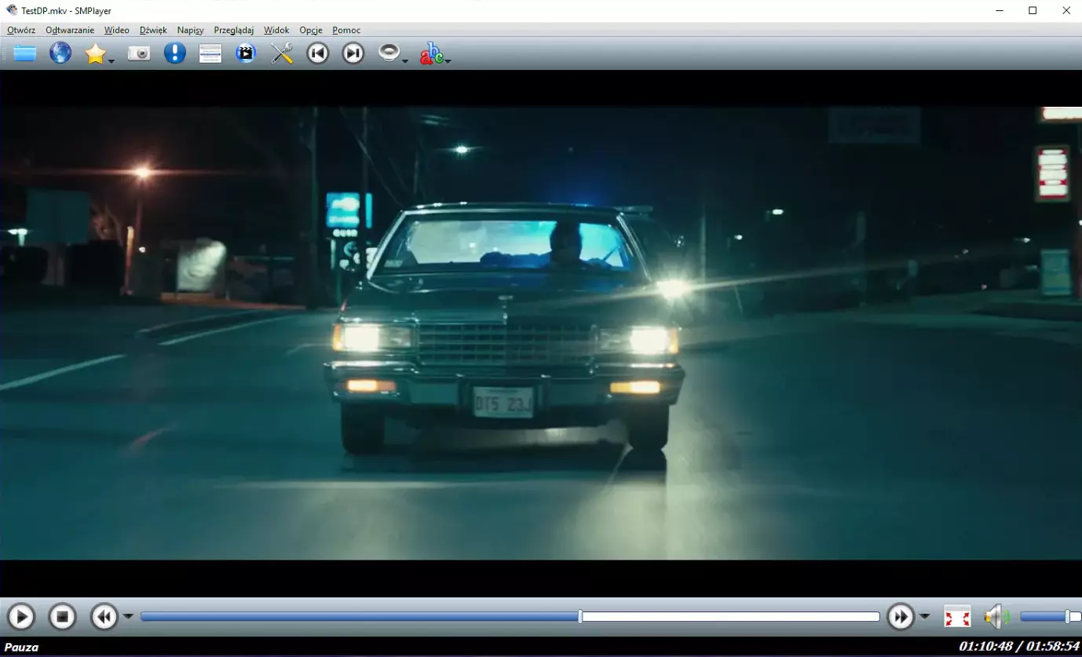Jump to the next playlist item

click(353, 53)
